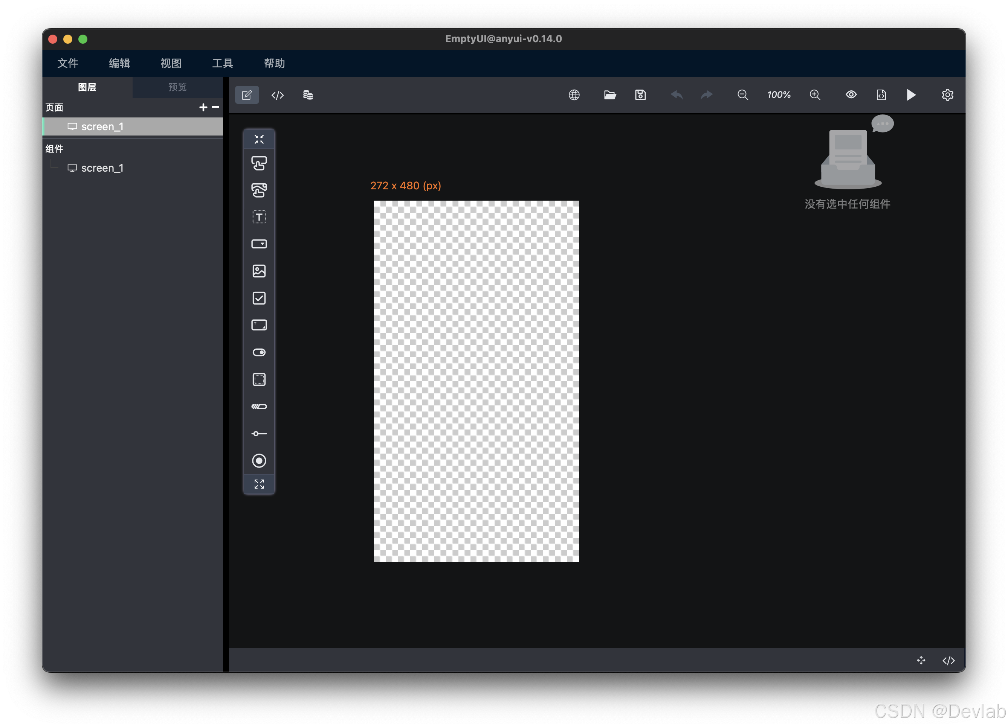This screenshot has height=728, width=1008.
Task: Zoom in the canvas
Action: click(815, 95)
